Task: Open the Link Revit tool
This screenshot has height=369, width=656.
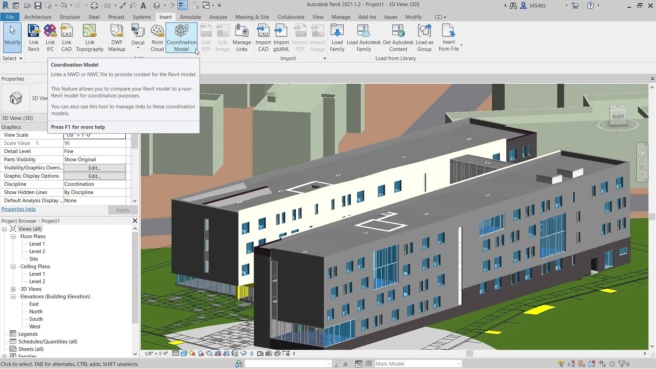Action: point(33,38)
